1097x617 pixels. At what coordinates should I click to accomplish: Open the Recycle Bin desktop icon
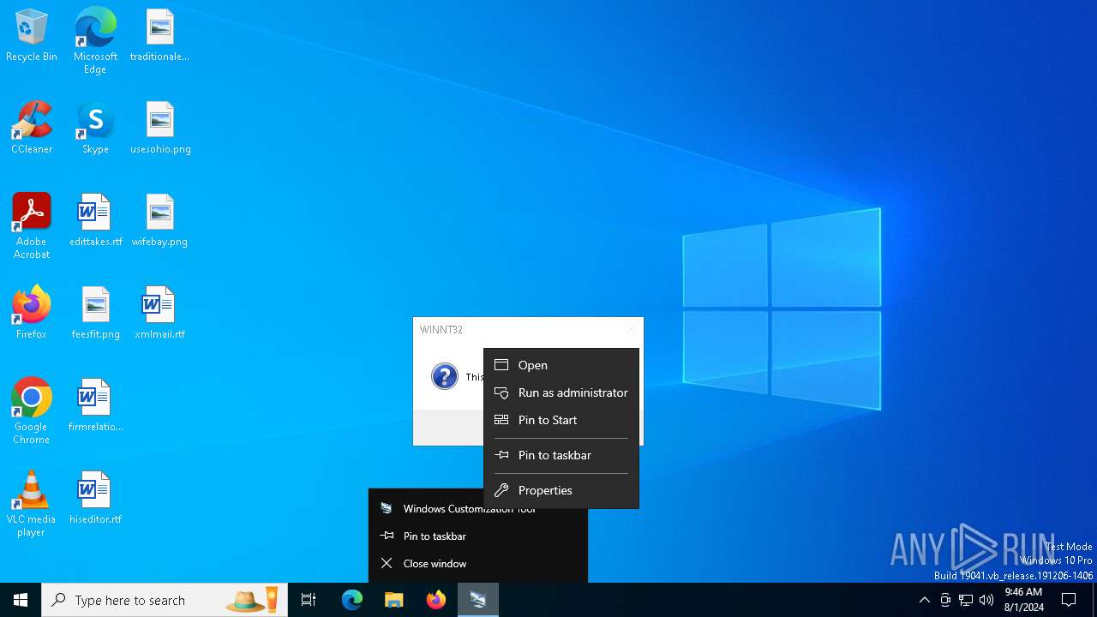point(32,36)
